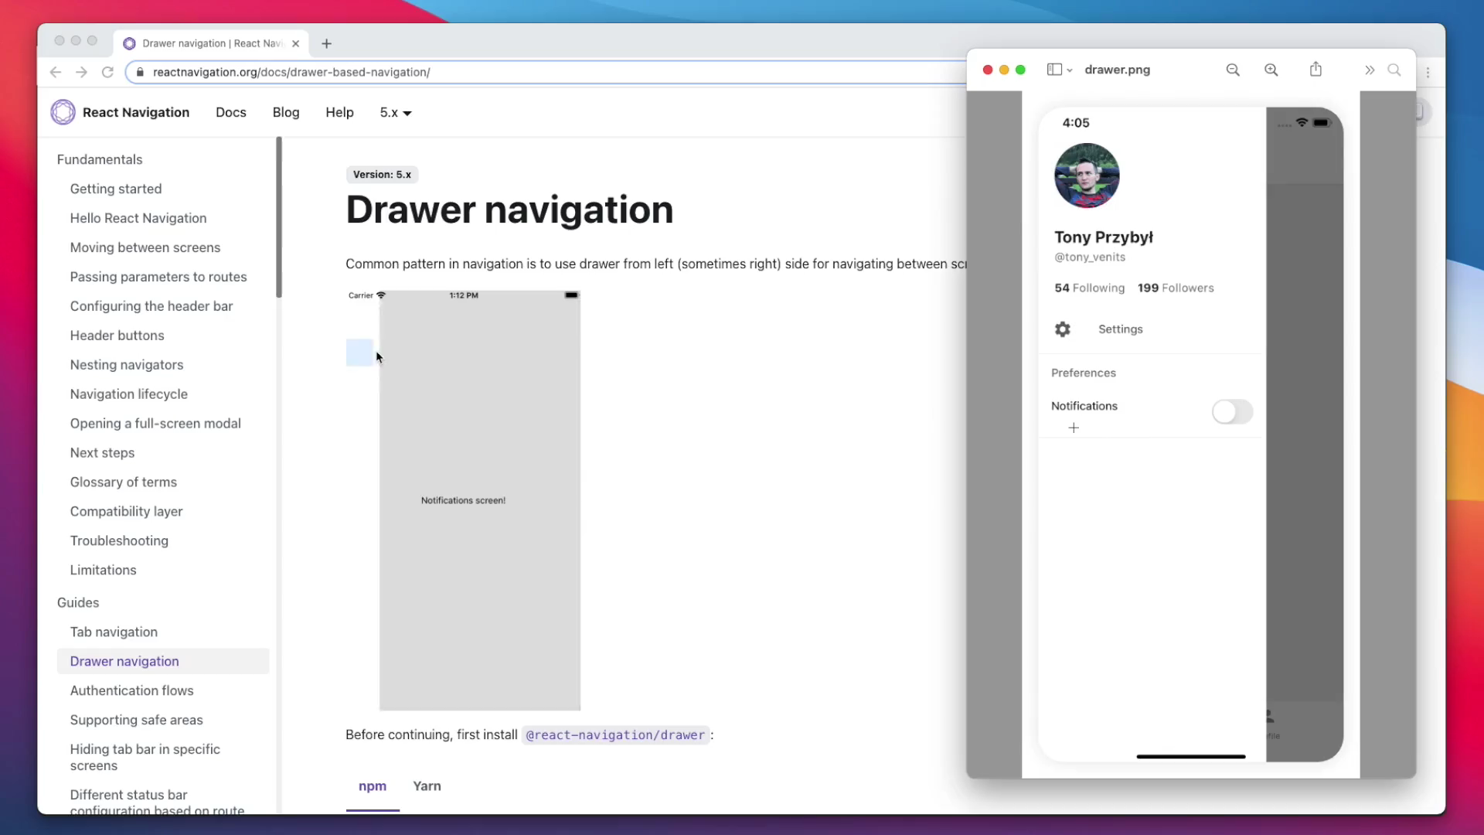Select the npm tab
Viewport: 1484px width, 835px height.
pyautogui.click(x=373, y=786)
